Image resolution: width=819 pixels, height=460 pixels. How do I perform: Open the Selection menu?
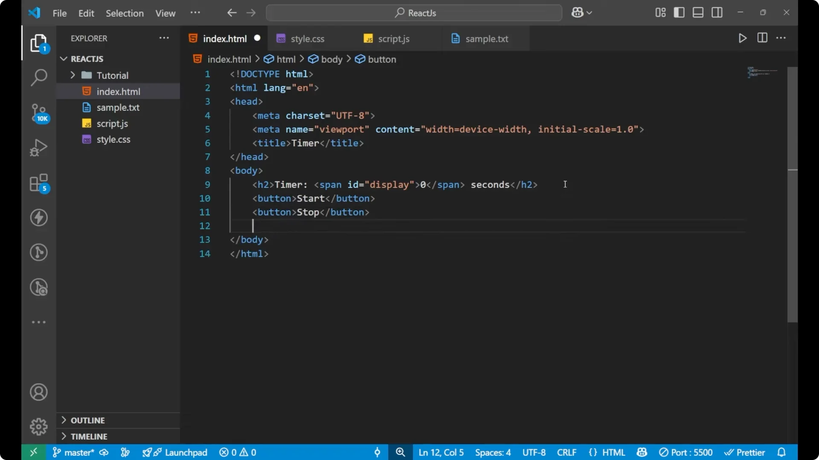click(x=125, y=13)
